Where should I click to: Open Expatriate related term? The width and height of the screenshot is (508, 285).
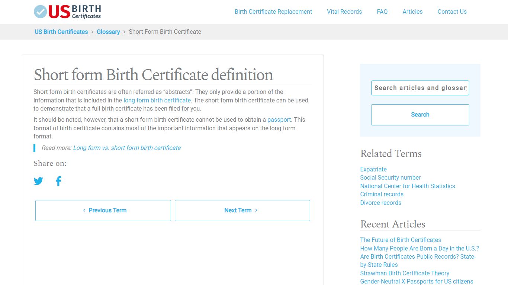coord(373,169)
